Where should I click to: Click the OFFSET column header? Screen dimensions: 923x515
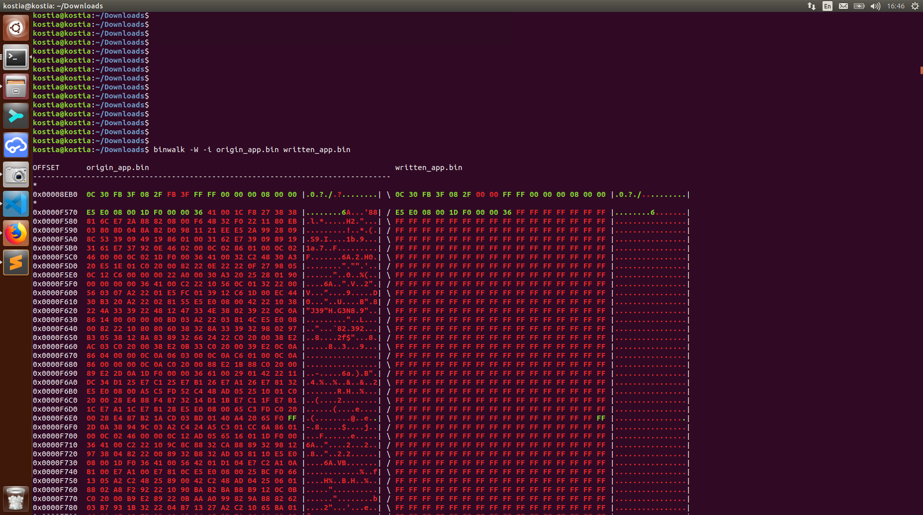coord(46,168)
